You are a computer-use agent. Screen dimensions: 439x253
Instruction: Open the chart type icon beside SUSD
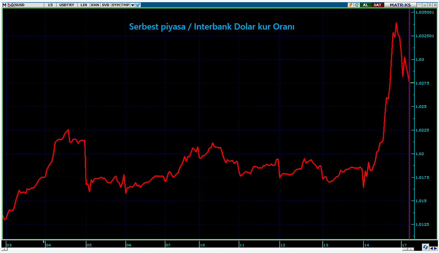(11, 5)
